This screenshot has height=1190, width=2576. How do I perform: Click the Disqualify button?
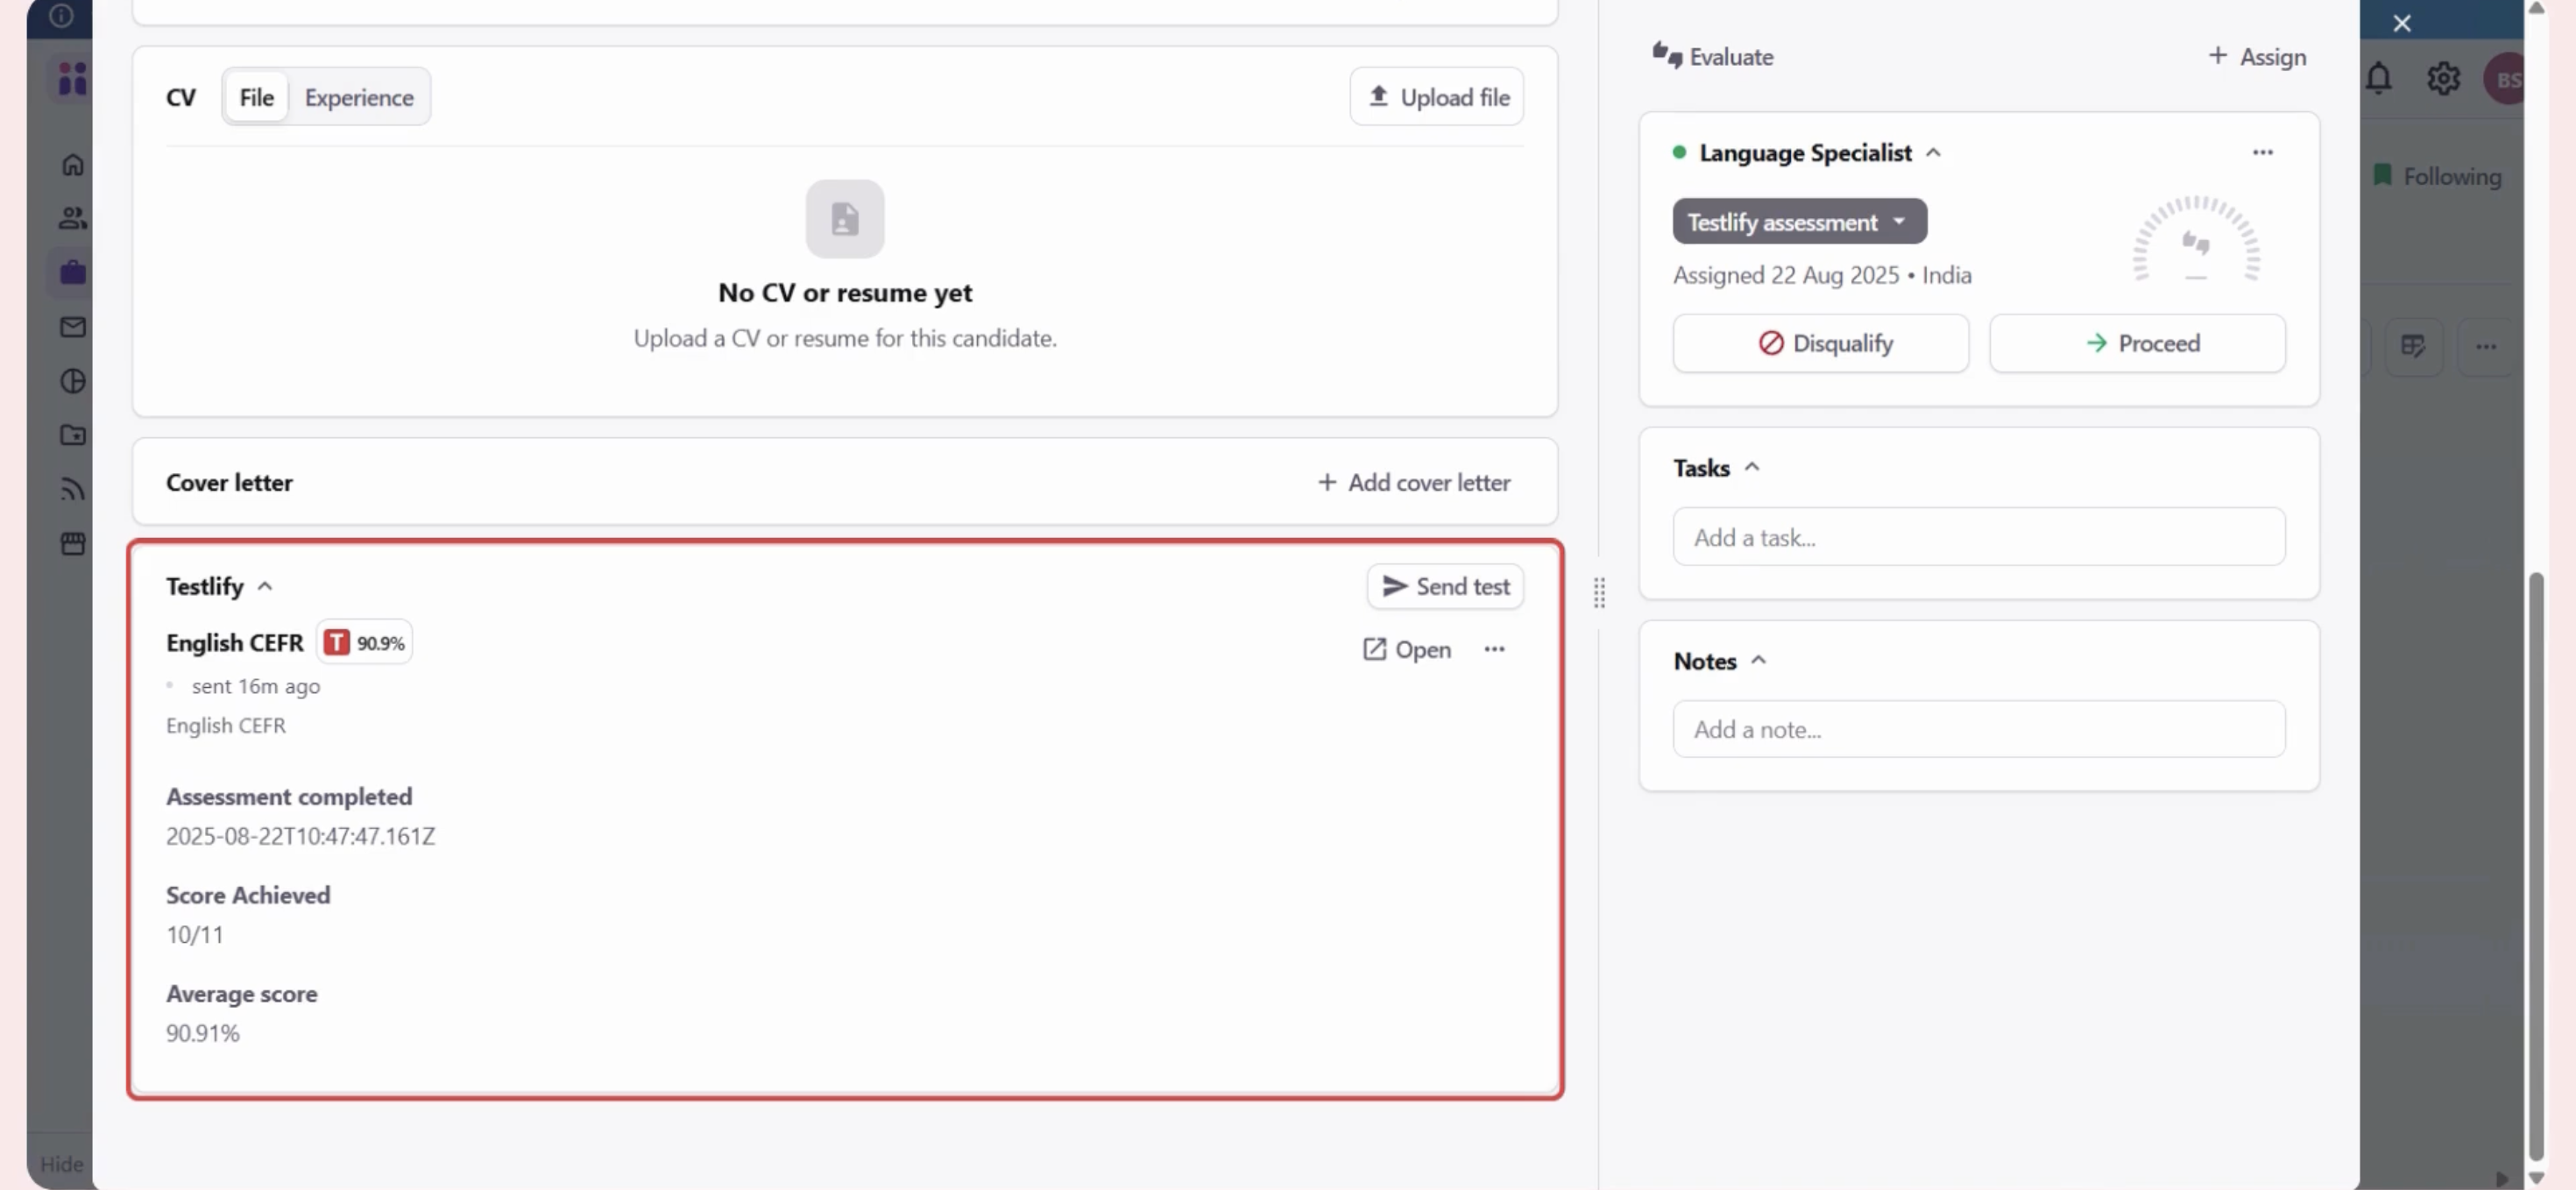coord(1820,343)
